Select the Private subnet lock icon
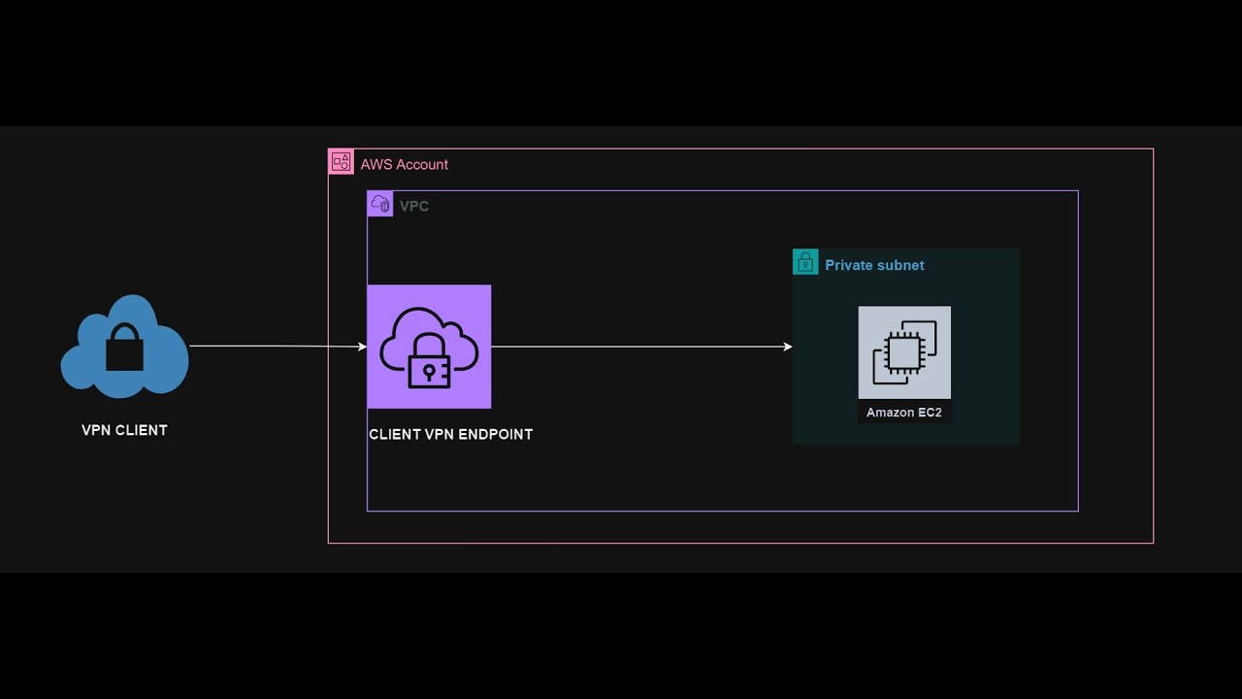This screenshot has width=1242, height=699. (x=805, y=262)
